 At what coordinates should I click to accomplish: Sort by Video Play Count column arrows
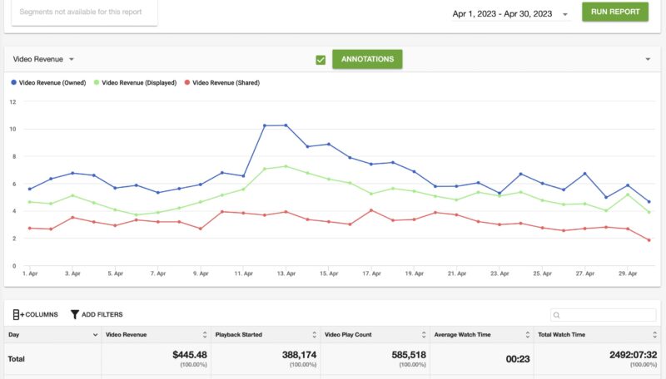pos(422,335)
